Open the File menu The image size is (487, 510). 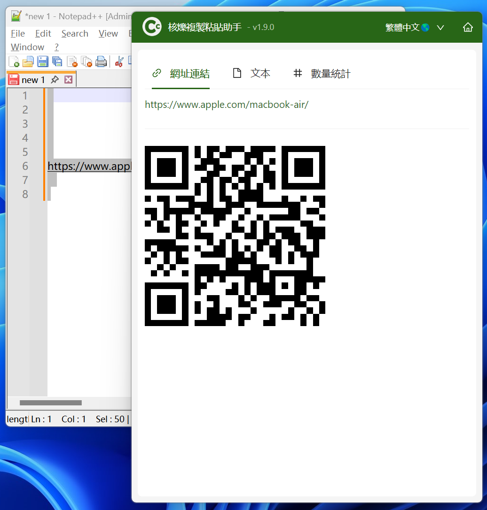pos(18,34)
